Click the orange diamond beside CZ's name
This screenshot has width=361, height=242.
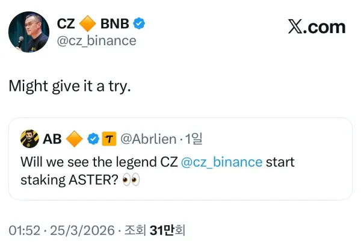[88, 24]
